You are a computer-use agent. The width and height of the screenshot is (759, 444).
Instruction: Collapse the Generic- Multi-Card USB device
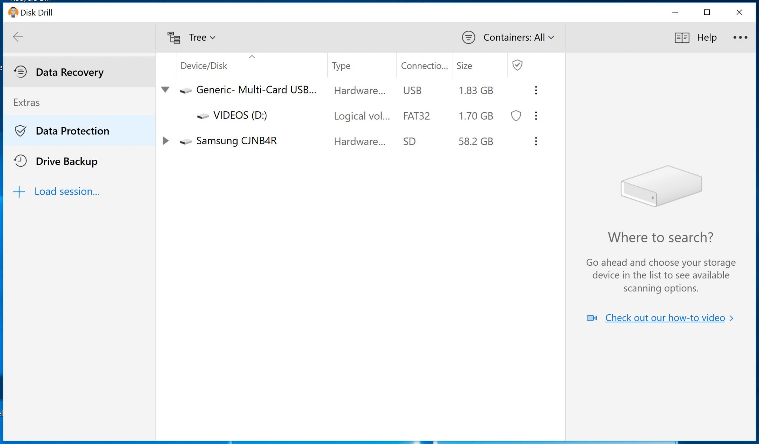click(165, 90)
